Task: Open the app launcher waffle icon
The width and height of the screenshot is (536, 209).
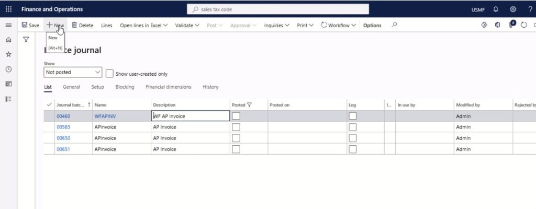Action: pos(8,9)
